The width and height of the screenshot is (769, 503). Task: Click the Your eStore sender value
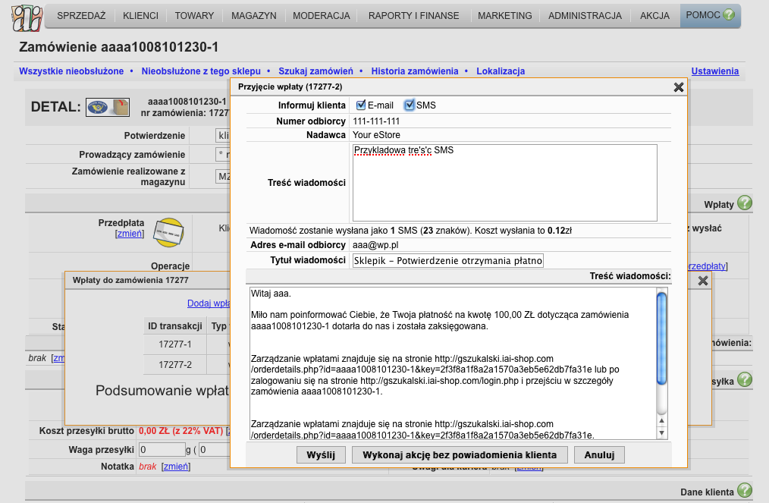376,135
